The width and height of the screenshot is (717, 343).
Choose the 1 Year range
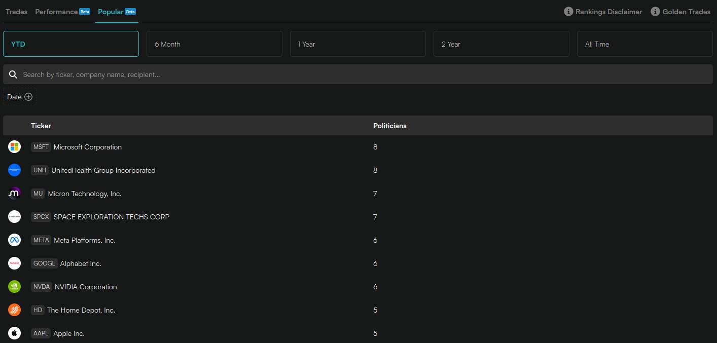[x=358, y=44]
